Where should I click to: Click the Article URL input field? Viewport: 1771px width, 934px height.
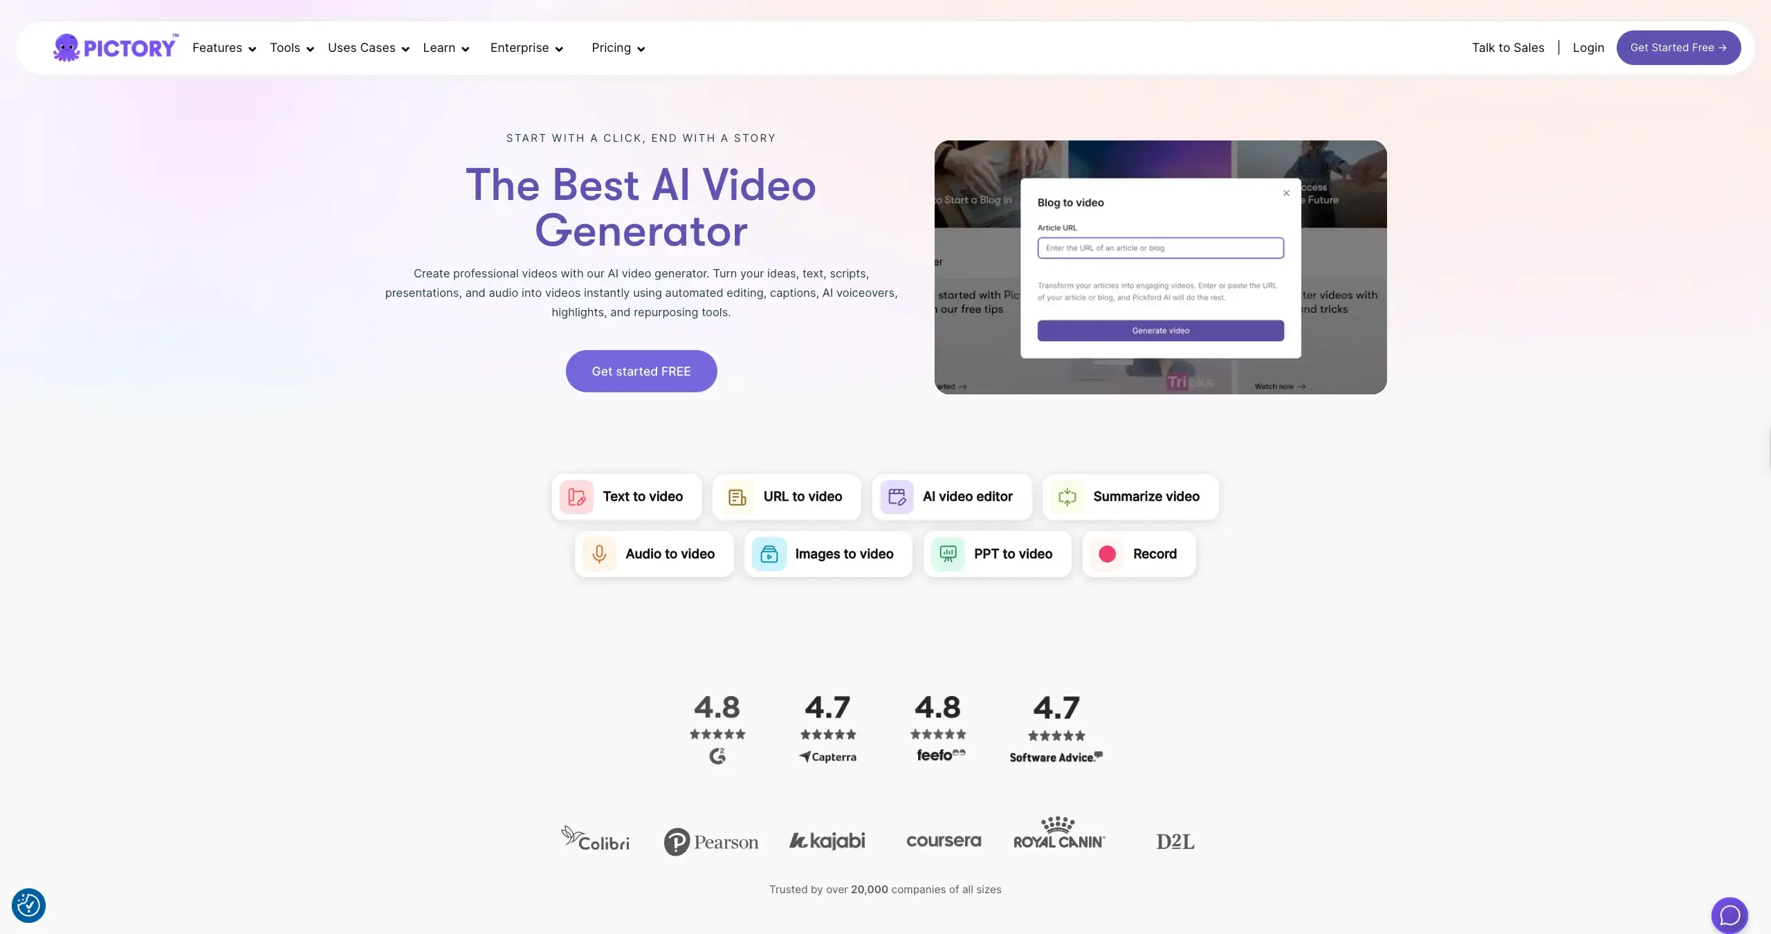tap(1160, 248)
